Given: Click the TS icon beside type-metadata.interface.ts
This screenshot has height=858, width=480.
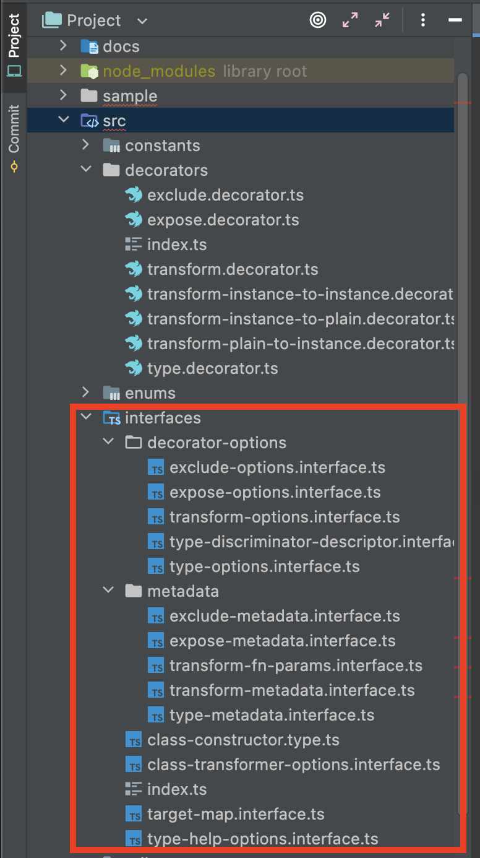Looking at the screenshot, I should point(156,714).
